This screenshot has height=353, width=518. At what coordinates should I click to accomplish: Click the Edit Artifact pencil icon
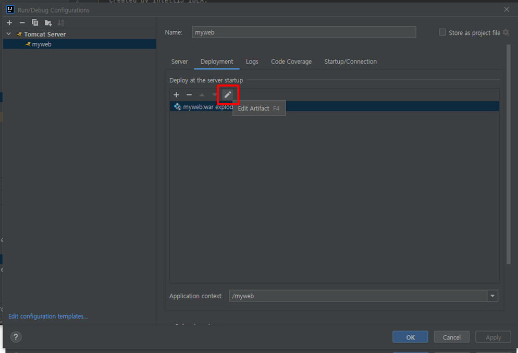click(228, 95)
